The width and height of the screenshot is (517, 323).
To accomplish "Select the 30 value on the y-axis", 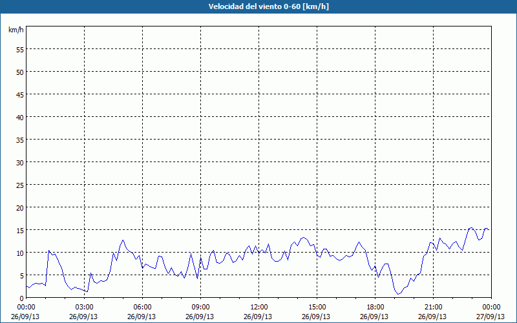I will click(x=20, y=163).
